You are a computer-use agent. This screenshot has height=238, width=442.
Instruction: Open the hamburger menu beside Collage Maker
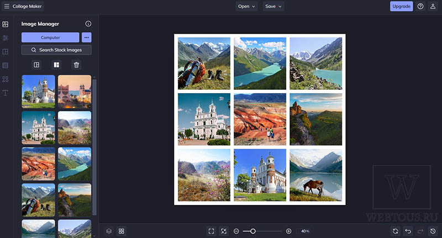[x=7, y=6]
